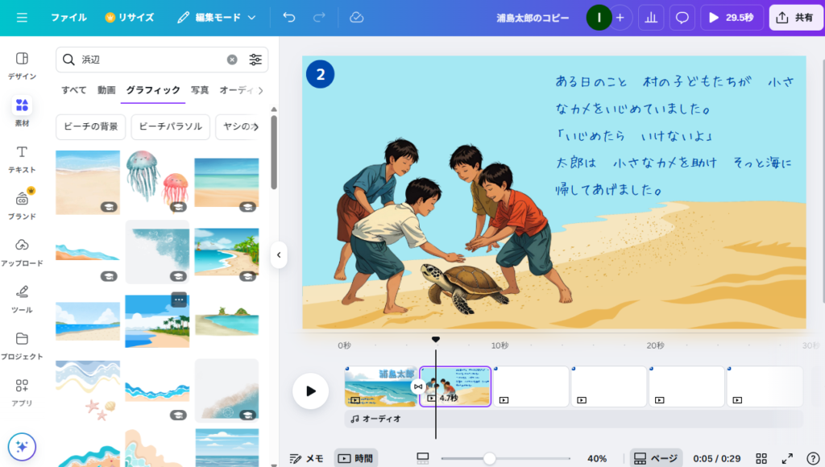Viewport: 825px width, 467px height.
Task: Open search filter settings icon
Action: click(255, 60)
